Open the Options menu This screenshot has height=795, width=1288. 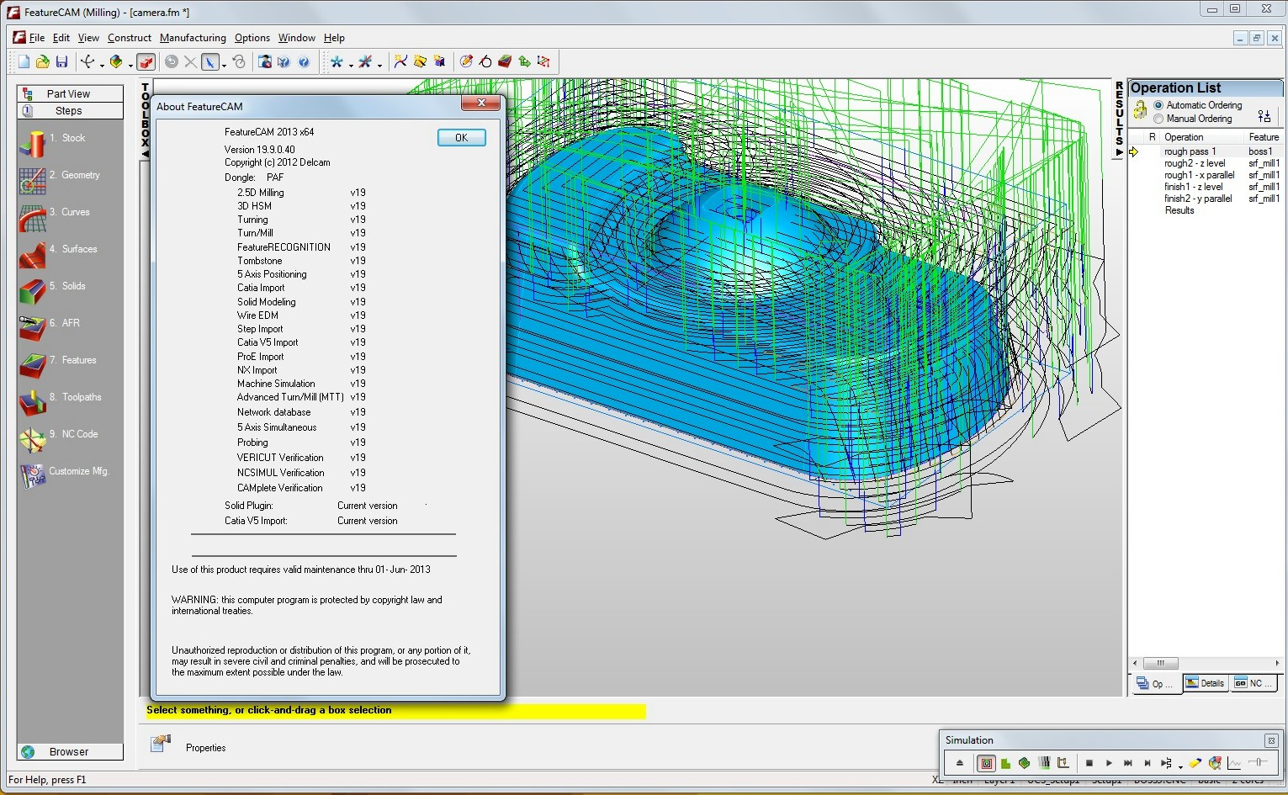pos(252,38)
